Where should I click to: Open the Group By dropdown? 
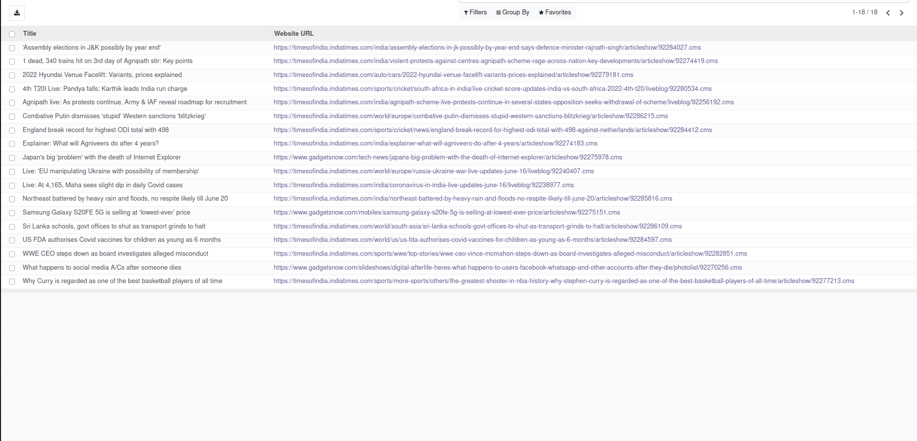click(x=513, y=12)
